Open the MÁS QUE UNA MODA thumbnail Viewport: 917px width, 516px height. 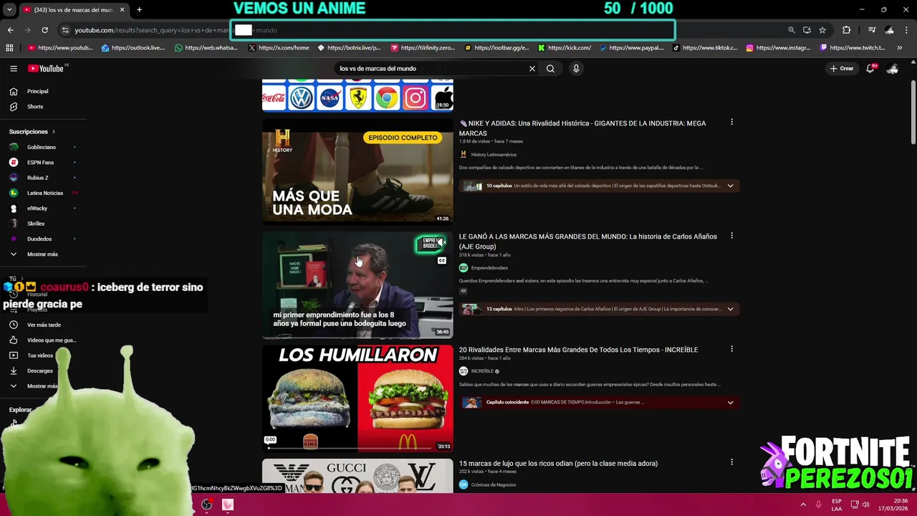pyautogui.click(x=357, y=171)
